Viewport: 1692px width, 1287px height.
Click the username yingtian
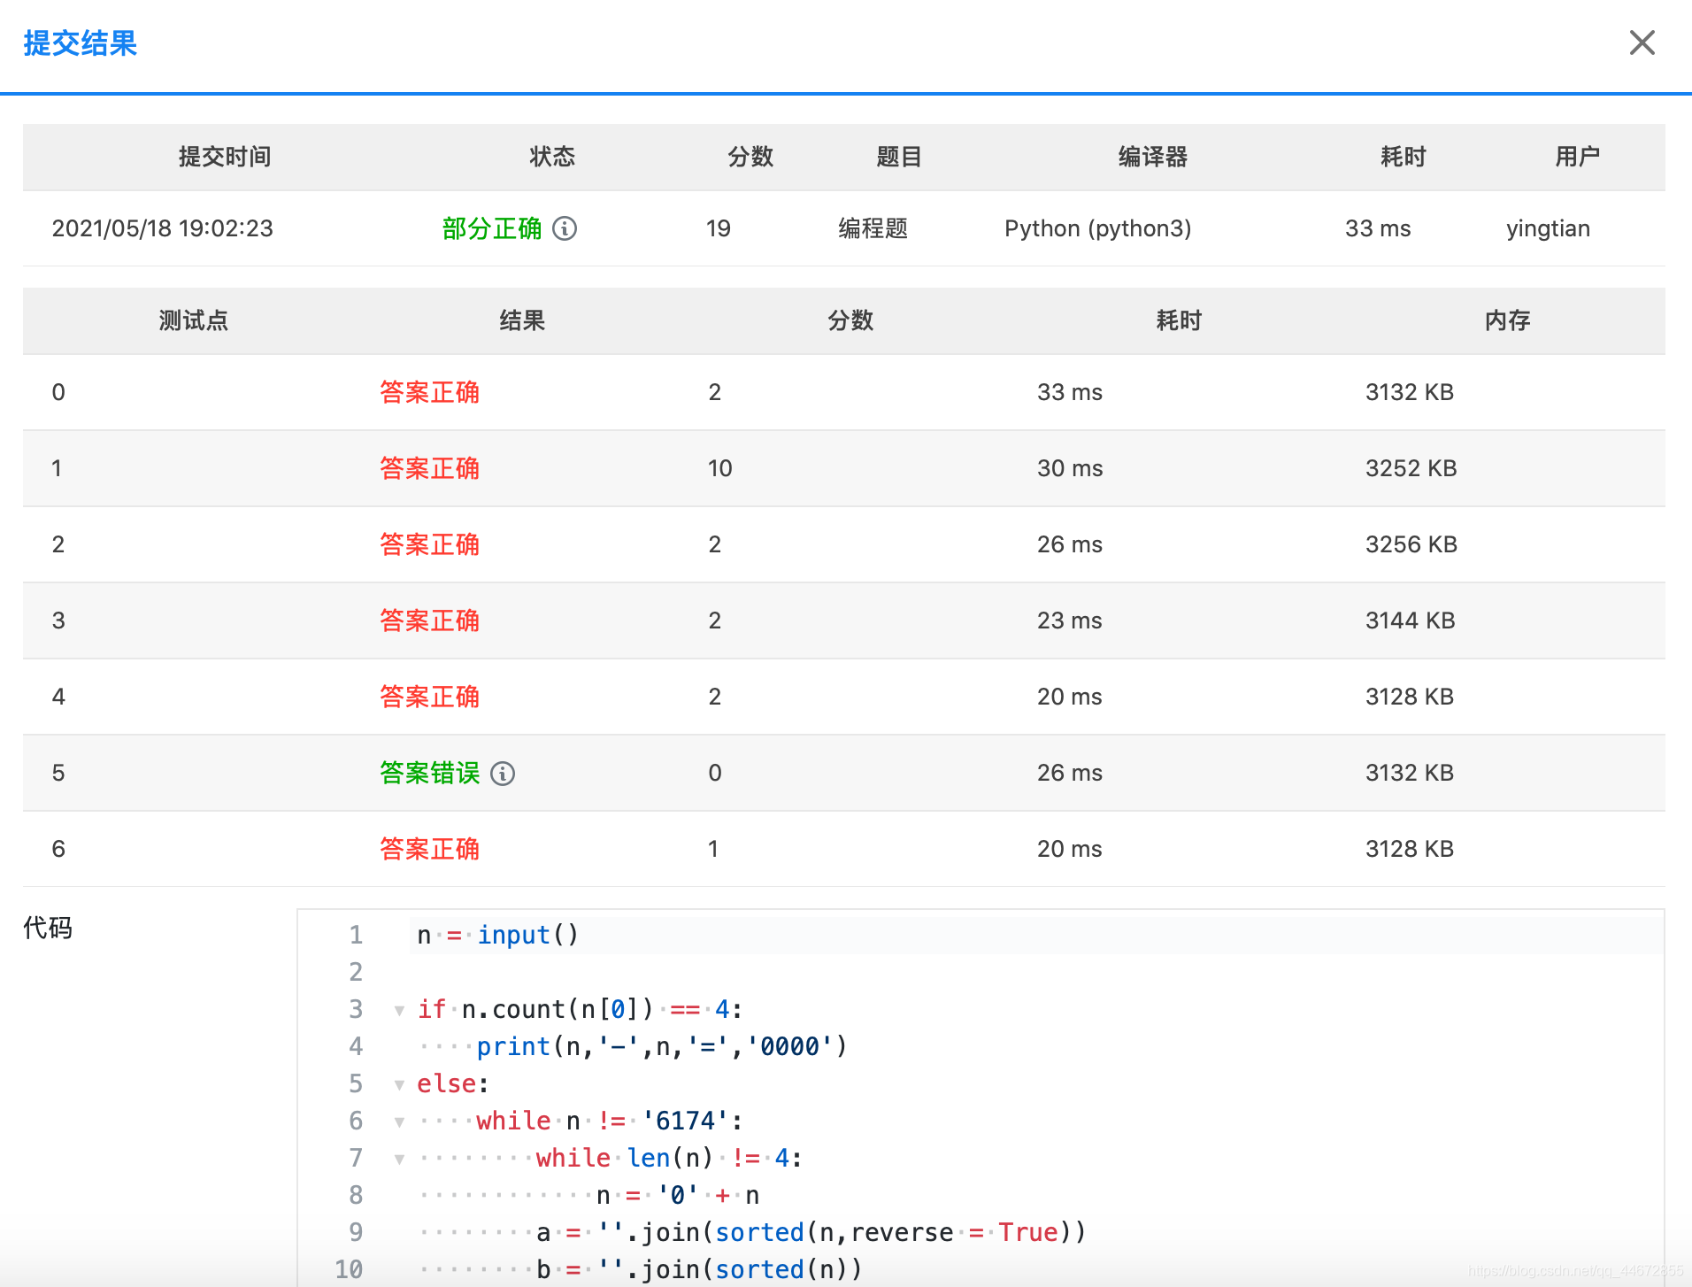(x=1548, y=228)
